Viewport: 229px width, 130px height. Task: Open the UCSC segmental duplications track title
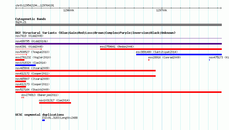tap(40, 115)
